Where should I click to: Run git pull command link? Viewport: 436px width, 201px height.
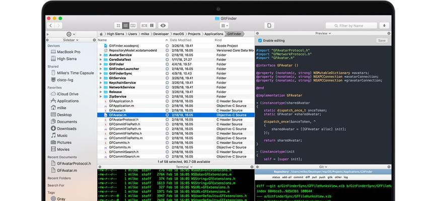[315, 177]
